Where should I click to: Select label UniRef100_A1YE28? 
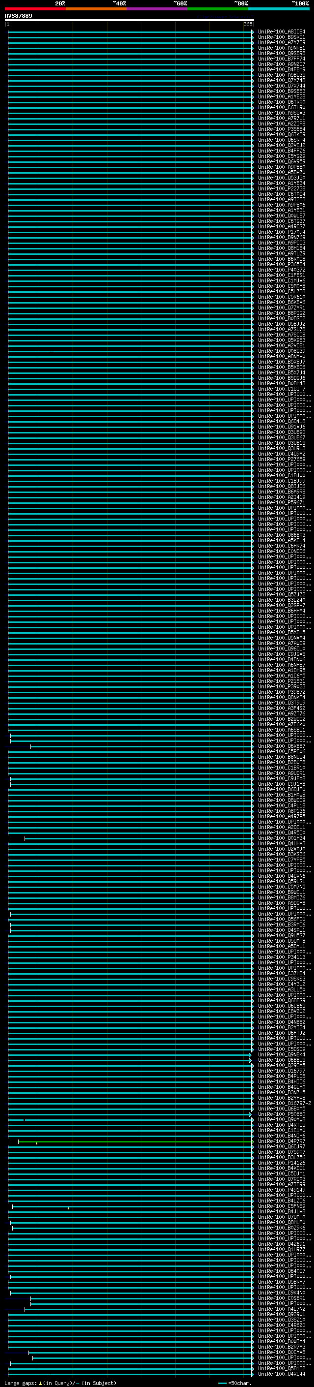[x=281, y=96]
